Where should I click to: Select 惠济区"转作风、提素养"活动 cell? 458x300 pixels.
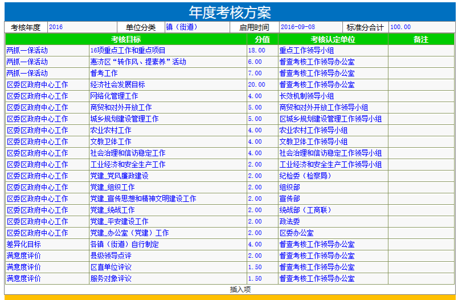tap(168, 62)
